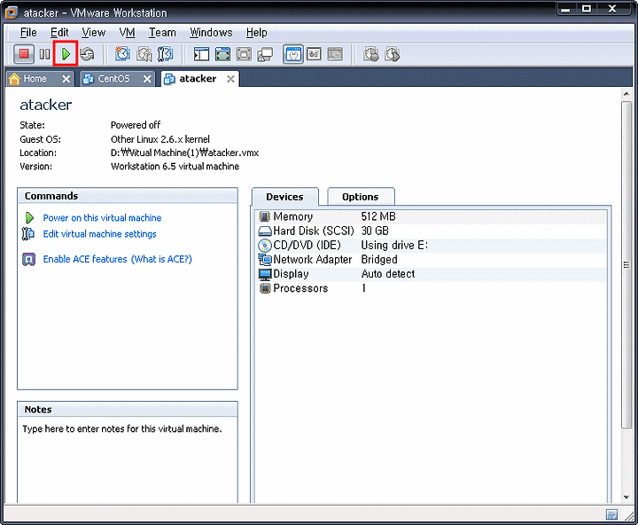Viewport: 638px width, 525px height.
Task: Select the Memory 512 MB value
Action: pyautogui.click(x=378, y=216)
